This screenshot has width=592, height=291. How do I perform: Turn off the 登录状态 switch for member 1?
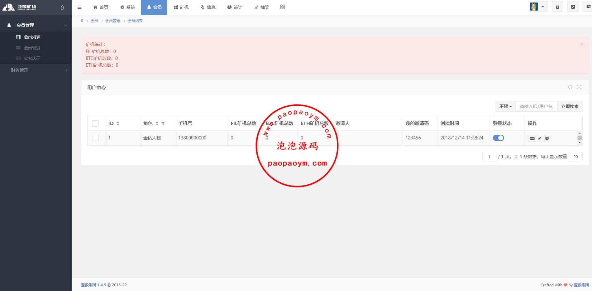pyautogui.click(x=498, y=138)
